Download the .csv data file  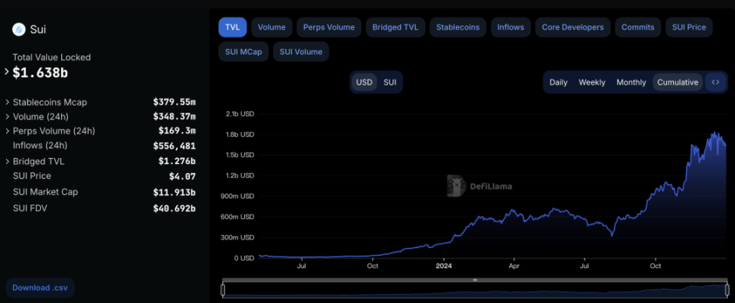(40, 288)
